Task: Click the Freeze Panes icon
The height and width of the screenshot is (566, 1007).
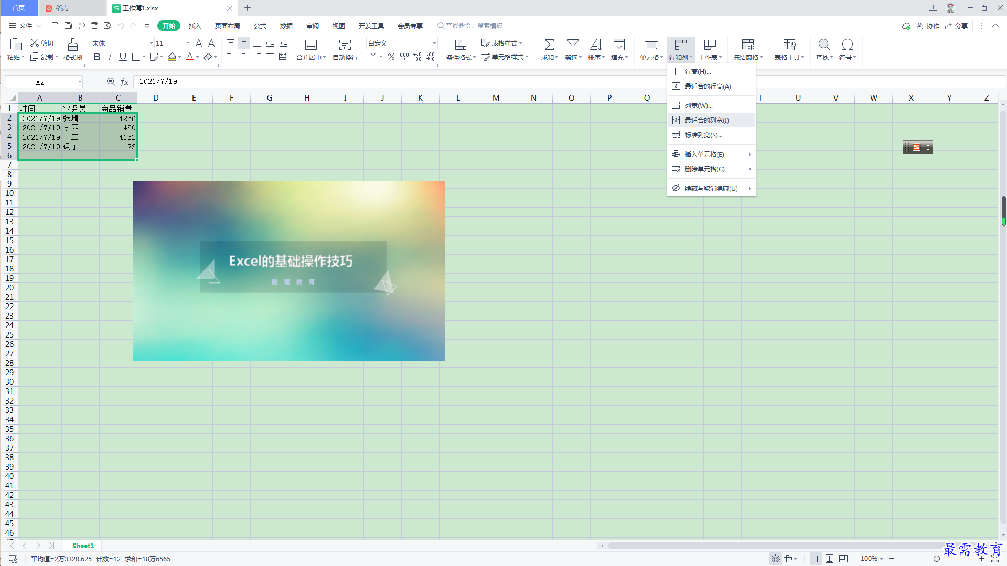Action: [748, 45]
